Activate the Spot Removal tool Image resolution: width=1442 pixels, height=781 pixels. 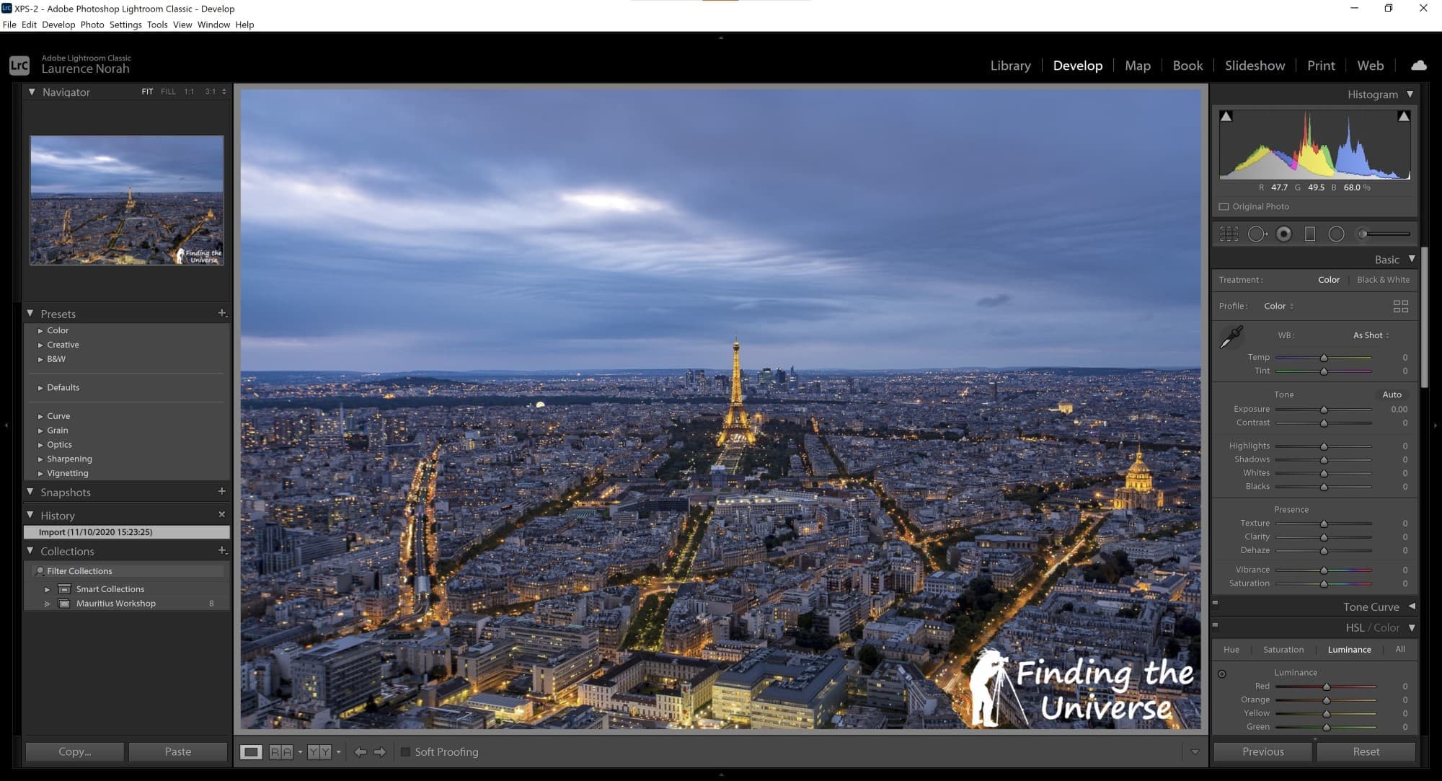click(x=1257, y=234)
